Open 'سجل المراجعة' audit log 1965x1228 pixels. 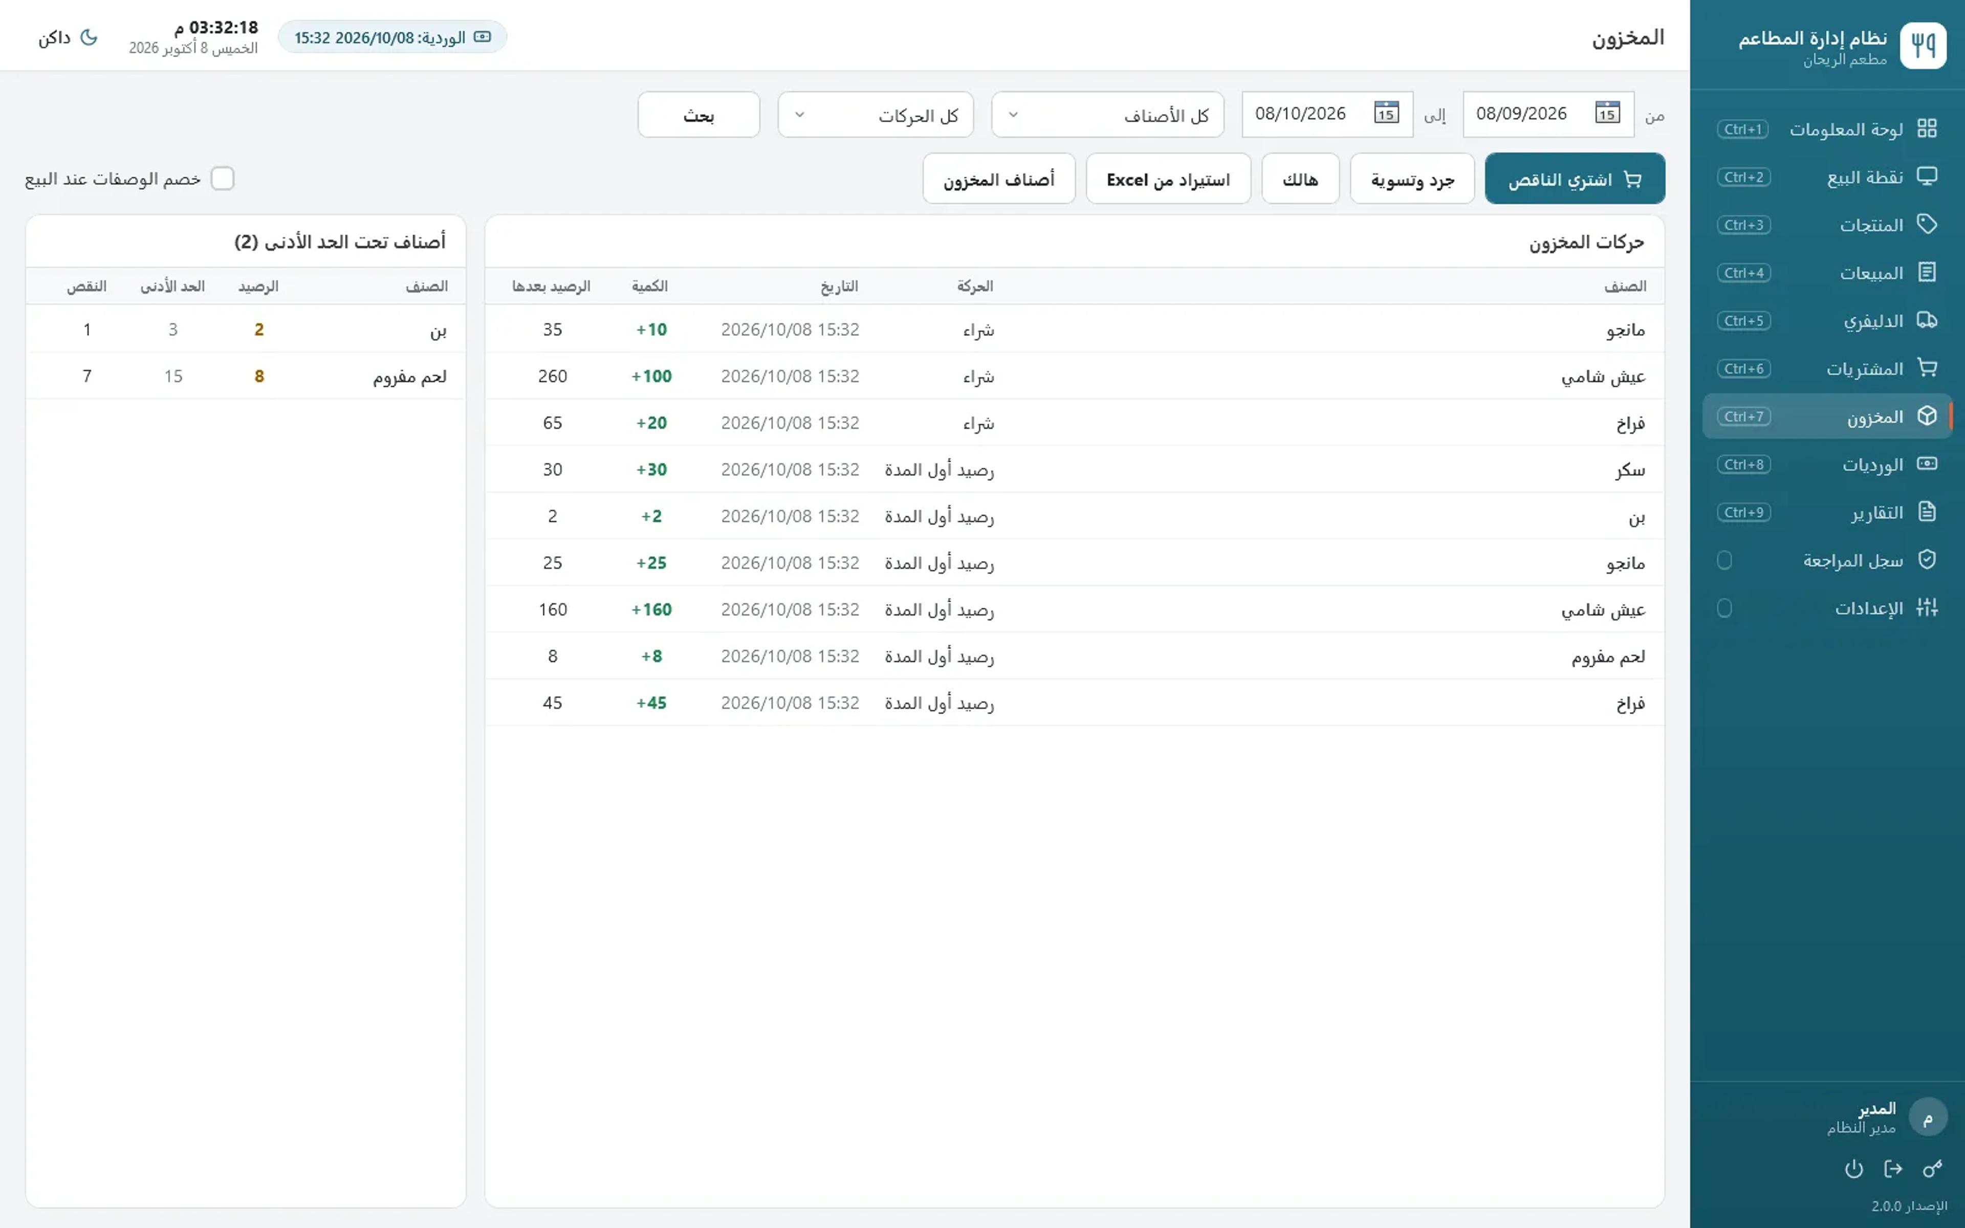[1827, 560]
